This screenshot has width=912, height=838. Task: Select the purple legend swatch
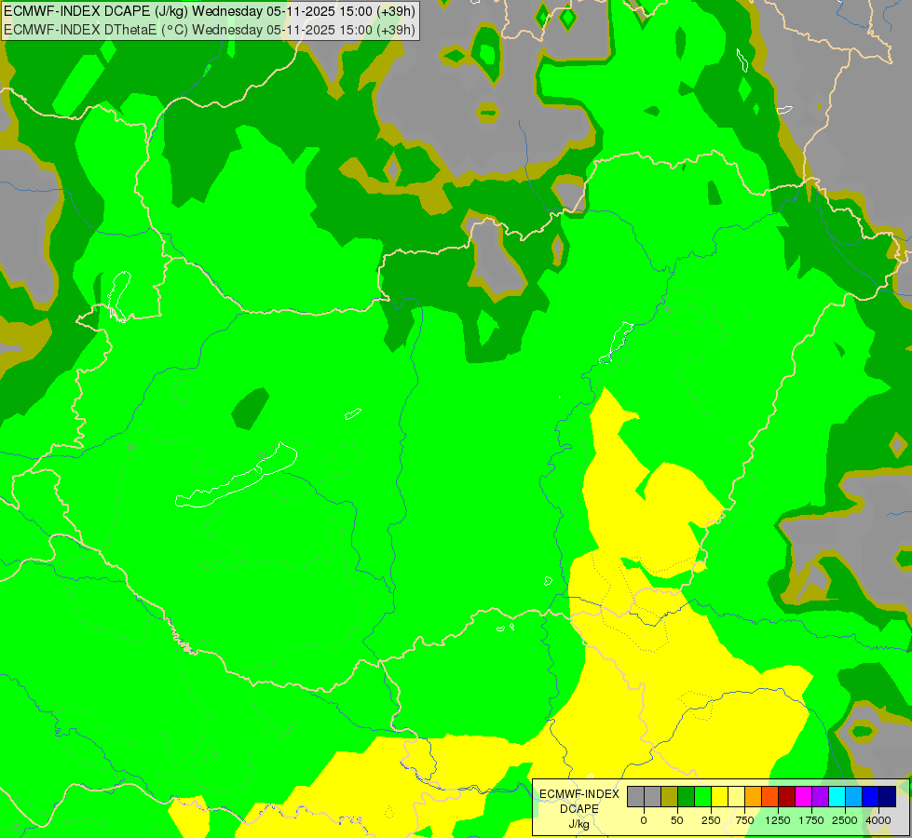(820, 796)
